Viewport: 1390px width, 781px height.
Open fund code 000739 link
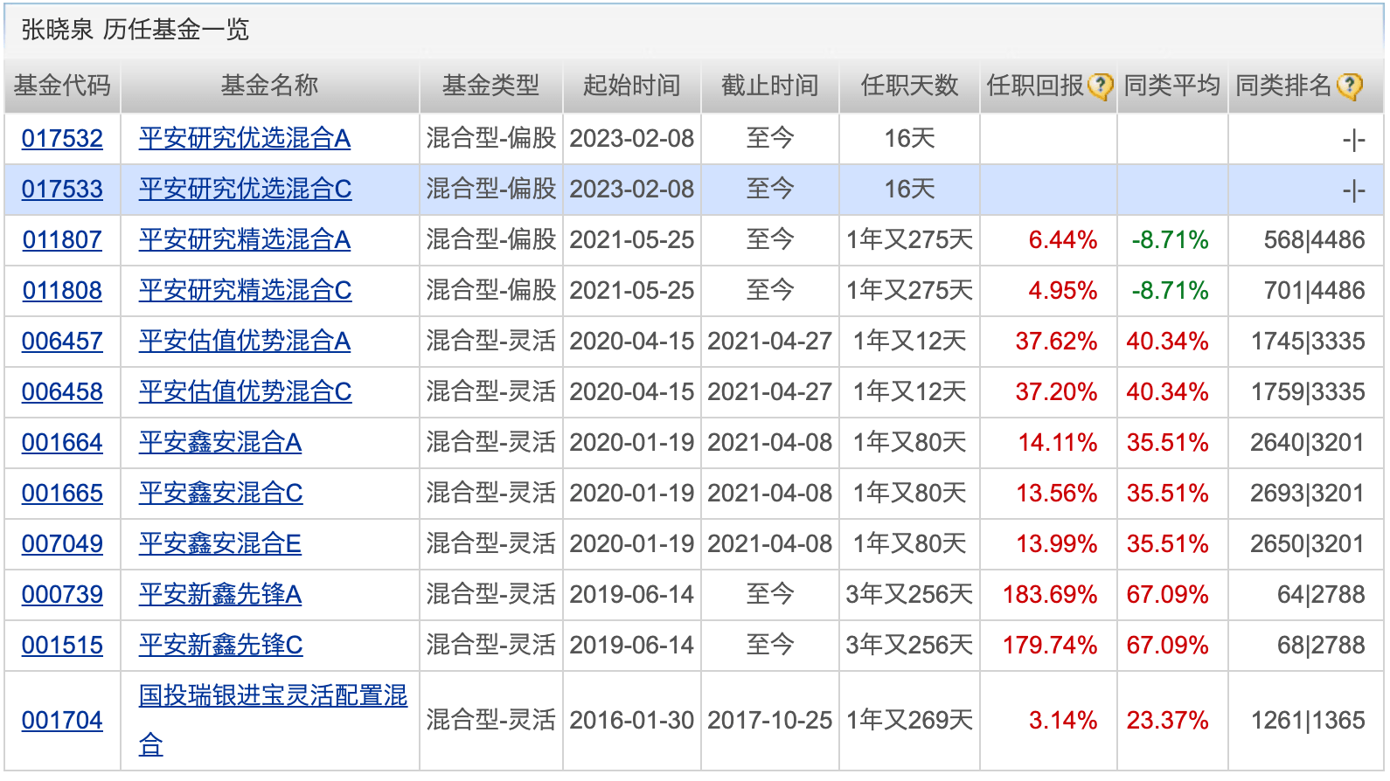(x=62, y=594)
